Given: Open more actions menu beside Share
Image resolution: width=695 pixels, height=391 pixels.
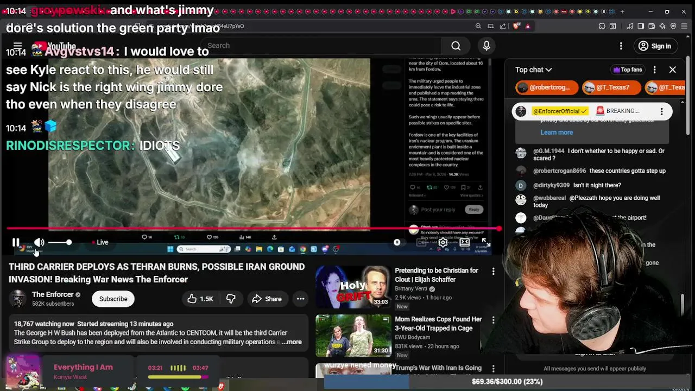Looking at the screenshot, I should (x=300, y=299).
